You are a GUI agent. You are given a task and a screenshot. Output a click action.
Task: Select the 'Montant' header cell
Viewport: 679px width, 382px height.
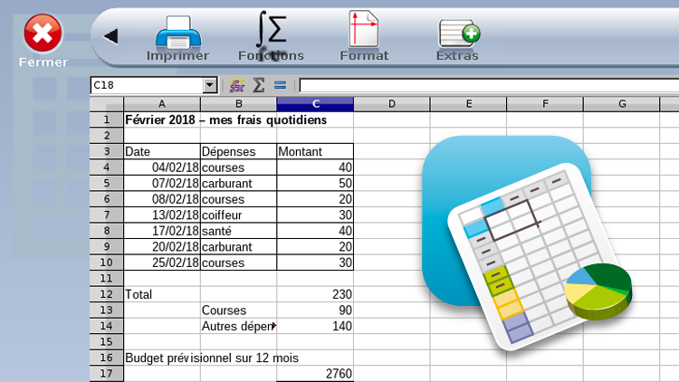(x=315, y=151)
